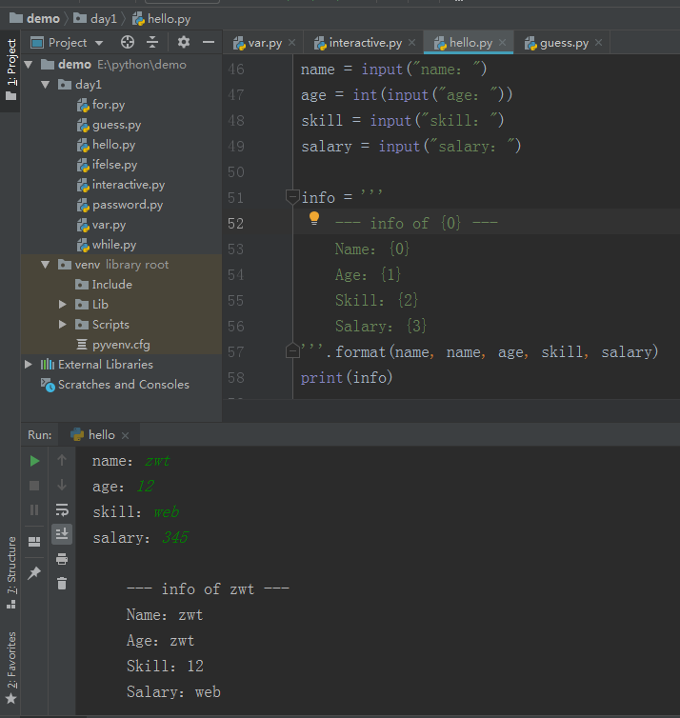Select password.py in the project tree
The image size is (680, 718).
[x=120, y=205]
